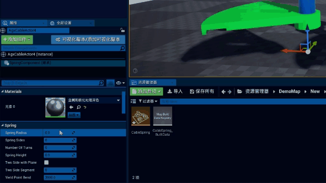Browse to material with magnifier icon
The width and height of the screenshot is (326, 183).
coord(78,107)
